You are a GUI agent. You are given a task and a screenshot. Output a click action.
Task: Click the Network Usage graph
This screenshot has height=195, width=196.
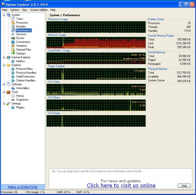[x=96, y=42]
